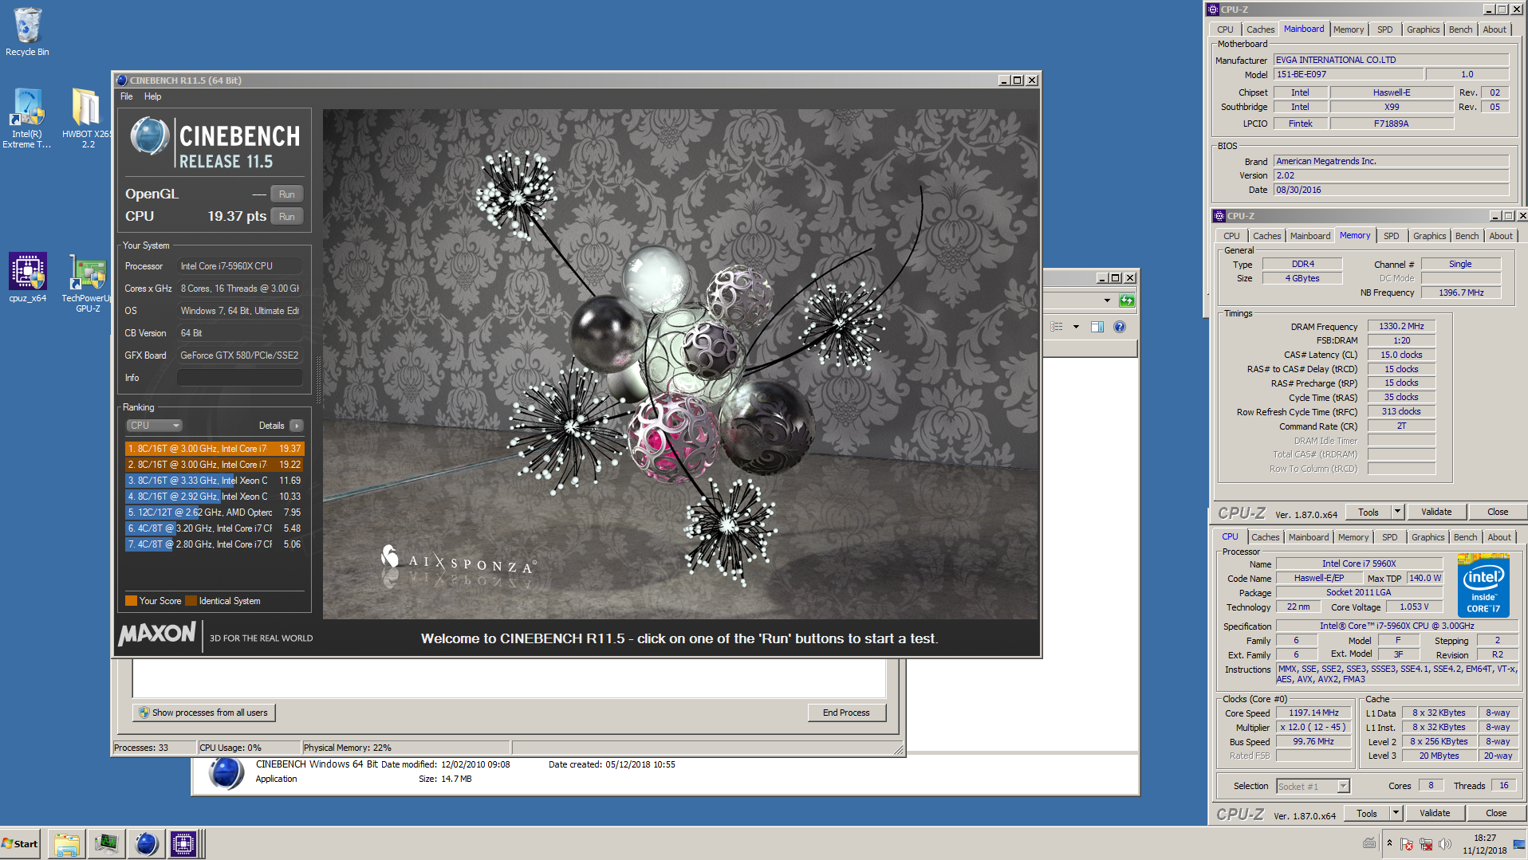Click End Process in Task Manager
The width and height of the screenshot is (1528, 860).
point(846,713)
